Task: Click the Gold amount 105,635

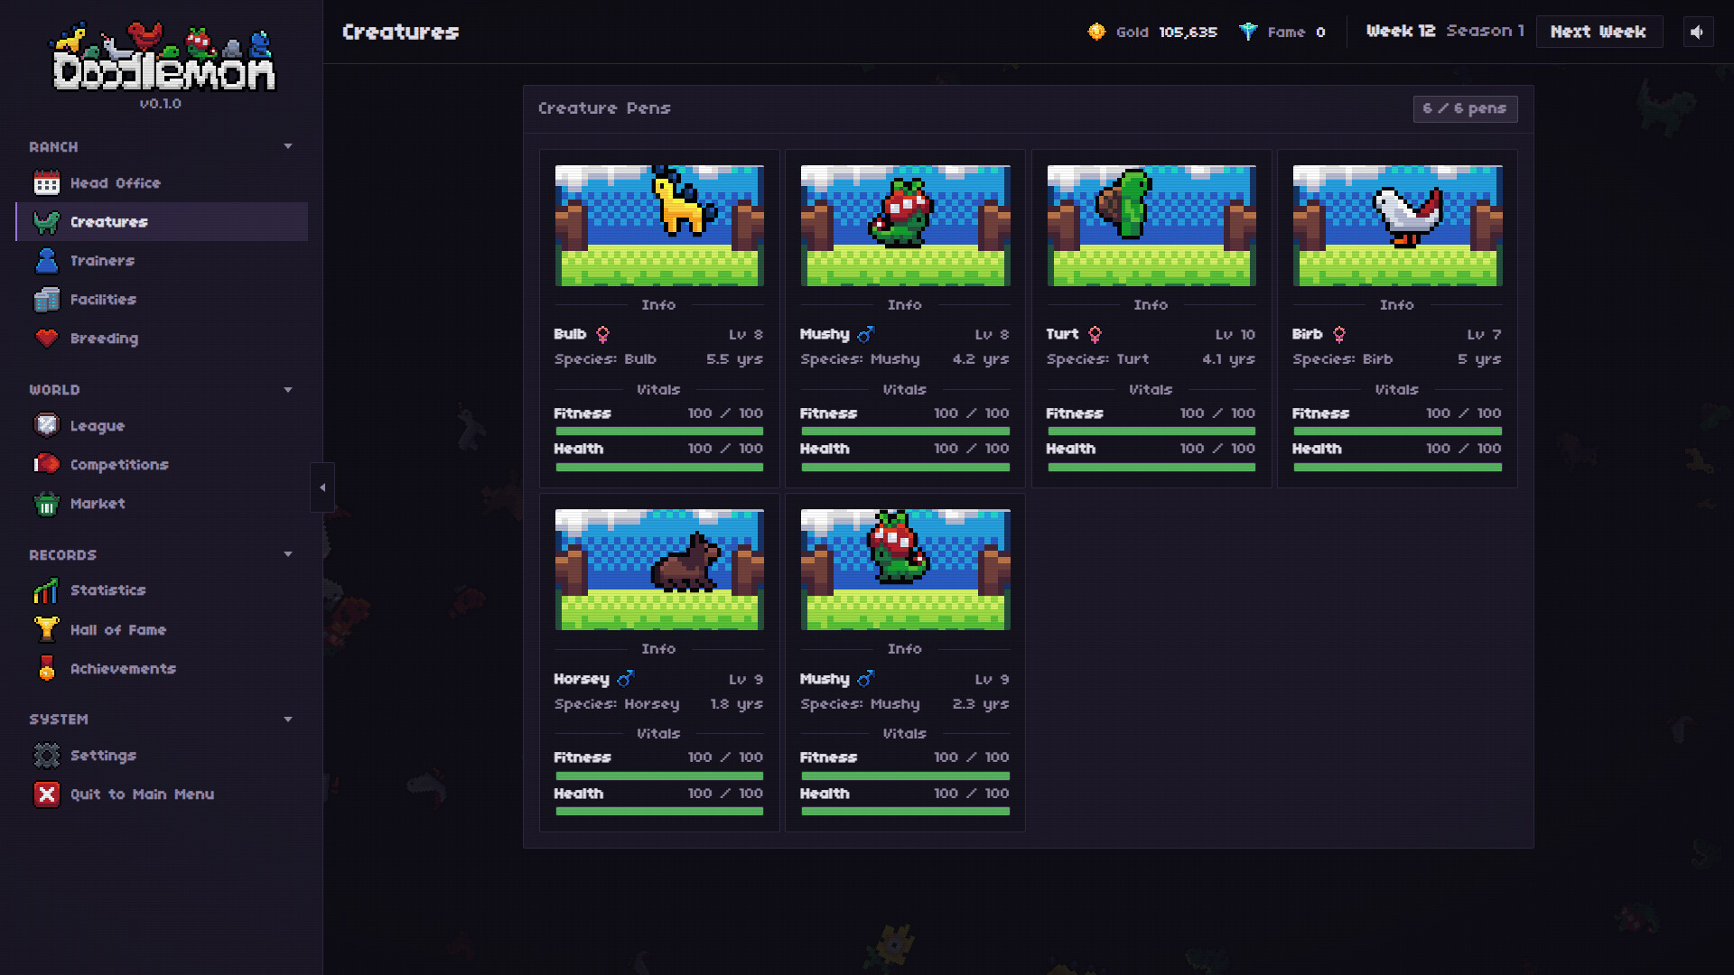Action: click(x=1188, y=32)
